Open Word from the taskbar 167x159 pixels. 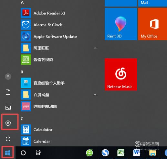137,153
